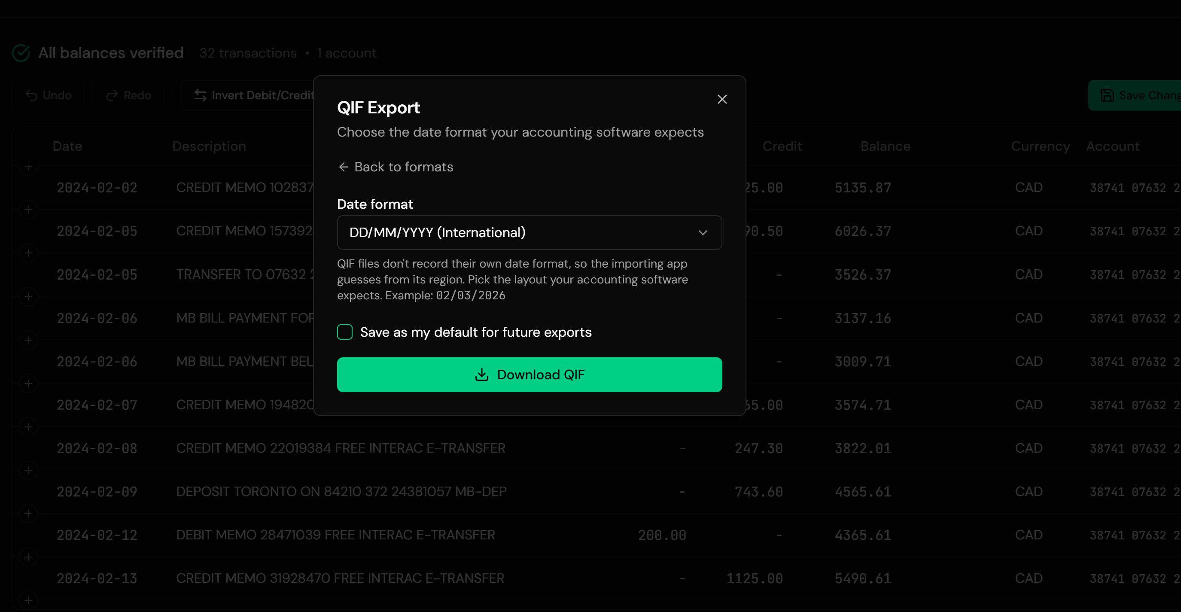
Task: Click description MB BILL PAYMENT BEL
Action: coord(245,361)
